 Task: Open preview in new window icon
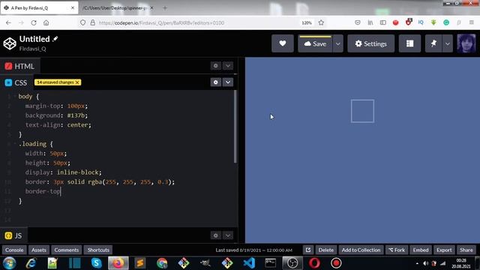pyautogui.click(x=308, y=250)
